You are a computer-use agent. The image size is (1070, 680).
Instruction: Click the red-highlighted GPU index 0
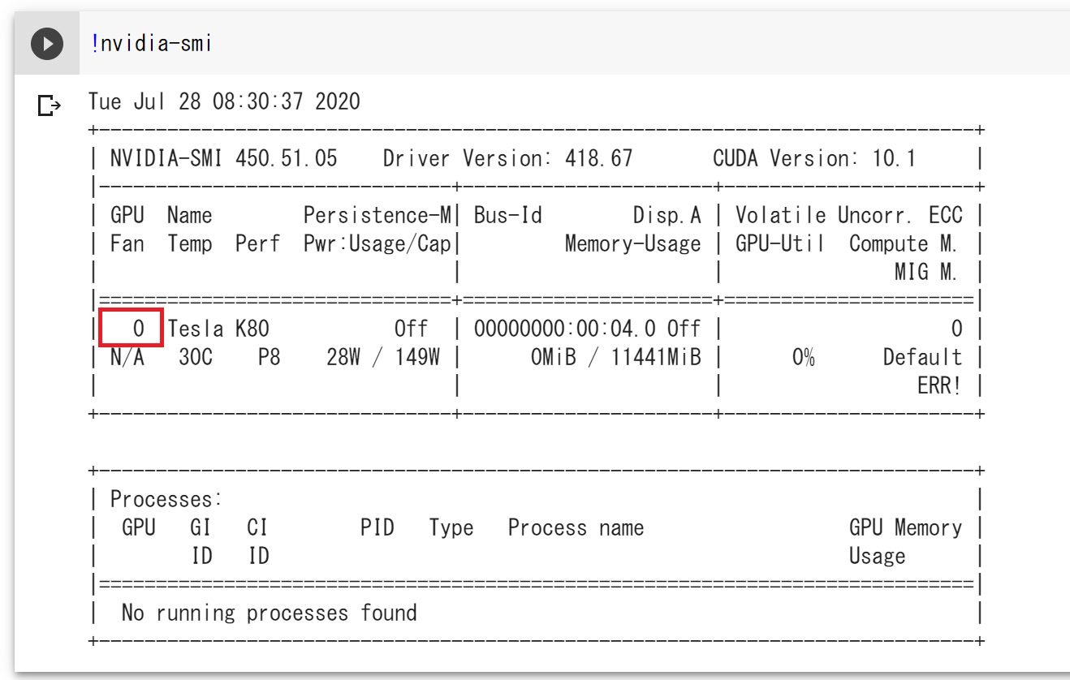pyautogui.click(x=132, y=328)
